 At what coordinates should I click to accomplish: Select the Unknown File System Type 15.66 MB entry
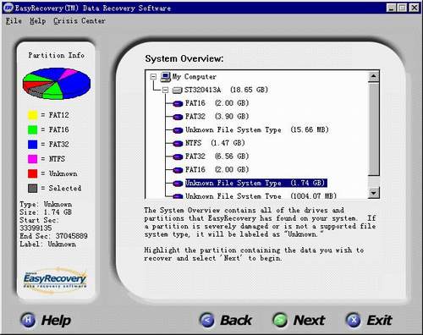click(x=257, y=129)
